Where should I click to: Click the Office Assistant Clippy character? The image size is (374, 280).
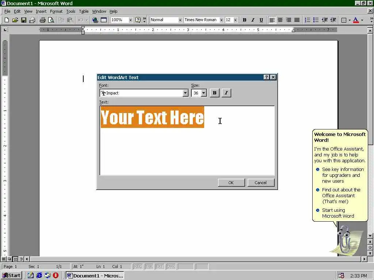(345, 240)
